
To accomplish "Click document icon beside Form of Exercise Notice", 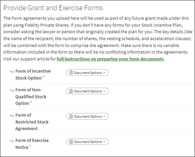I will (x=71, y=142).
